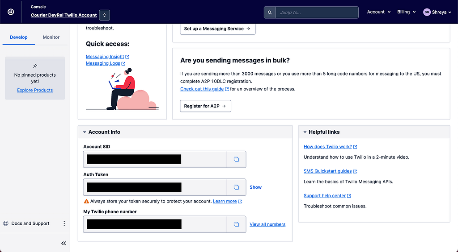Image resolution: width=458 pixels, height=252 pixels.
Task: Copy the Auth Token value
Action: coord(236,187)
